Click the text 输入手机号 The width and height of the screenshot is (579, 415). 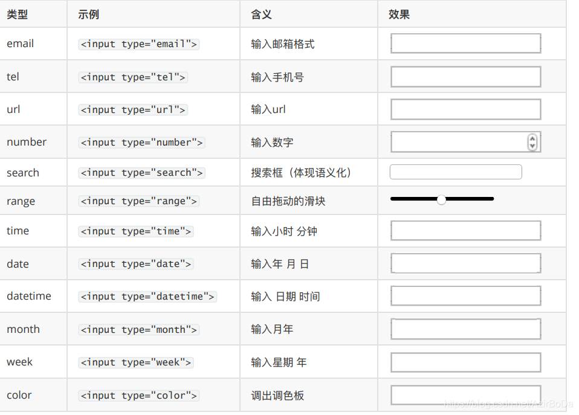pos(277,77)
